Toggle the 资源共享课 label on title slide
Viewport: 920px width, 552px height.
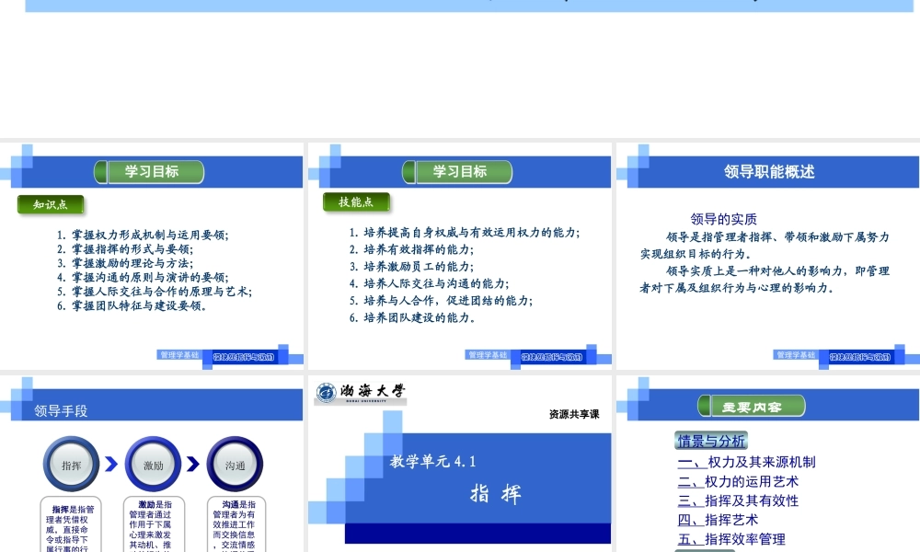[x=573, y=414]
